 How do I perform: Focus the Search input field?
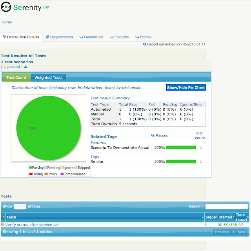(x=227, y=206)
